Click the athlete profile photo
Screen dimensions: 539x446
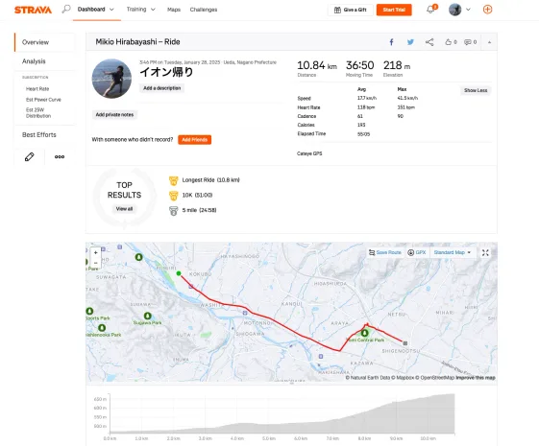tap(111, 79)
